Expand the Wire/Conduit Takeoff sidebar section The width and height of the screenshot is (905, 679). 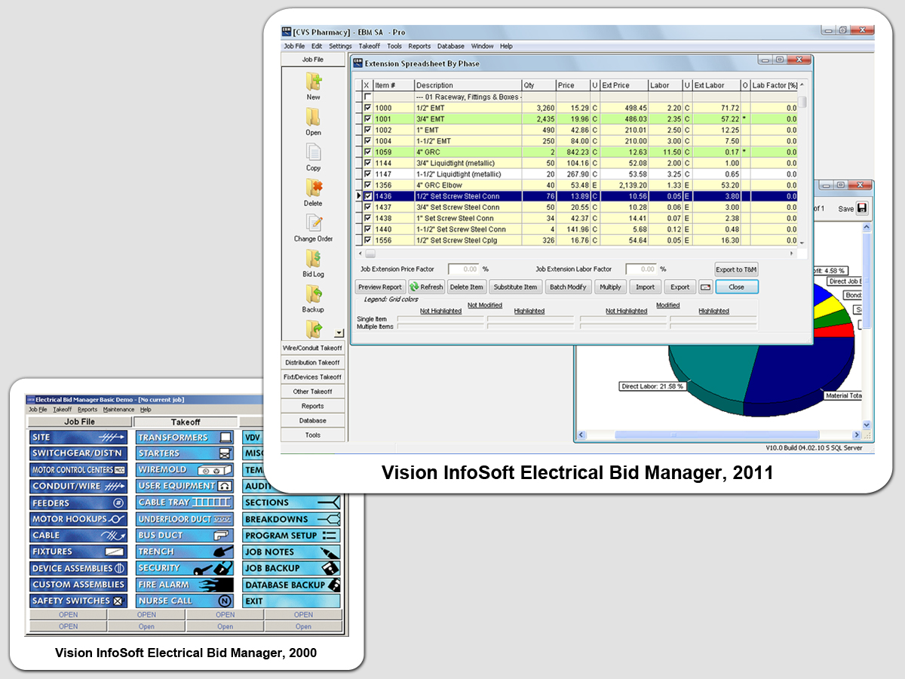coord(313,348)
